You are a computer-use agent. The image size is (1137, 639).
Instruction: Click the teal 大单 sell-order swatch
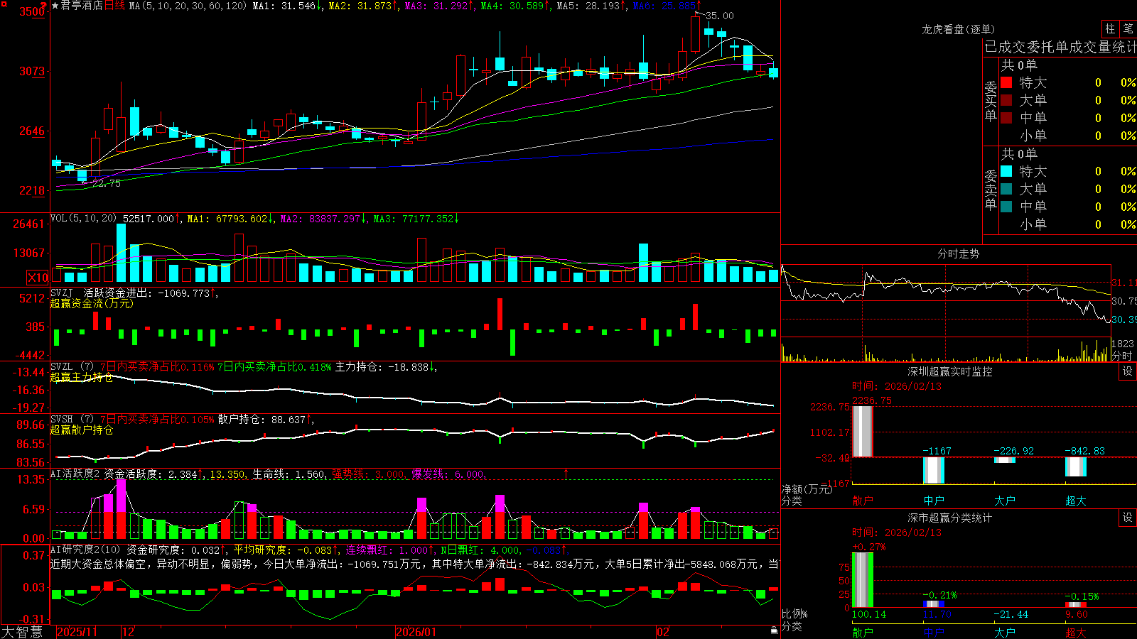pos(1006,189)
